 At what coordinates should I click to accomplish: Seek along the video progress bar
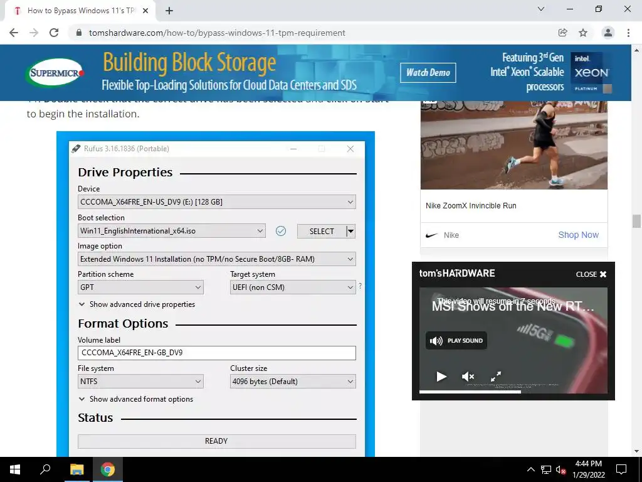pyautogui.click(x=513, y=392)
